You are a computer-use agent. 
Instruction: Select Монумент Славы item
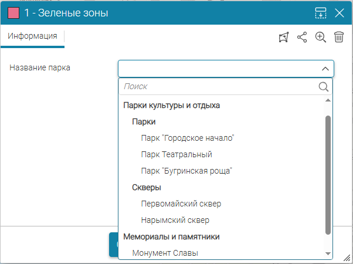[x=165, y=253]
